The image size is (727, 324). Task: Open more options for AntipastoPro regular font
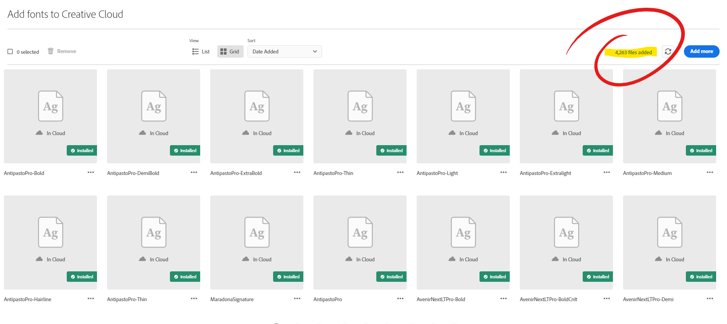tap(400, 298)
